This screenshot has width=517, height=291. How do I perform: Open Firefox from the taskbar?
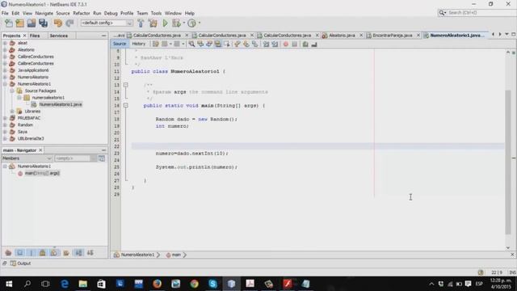pos(157,284)
